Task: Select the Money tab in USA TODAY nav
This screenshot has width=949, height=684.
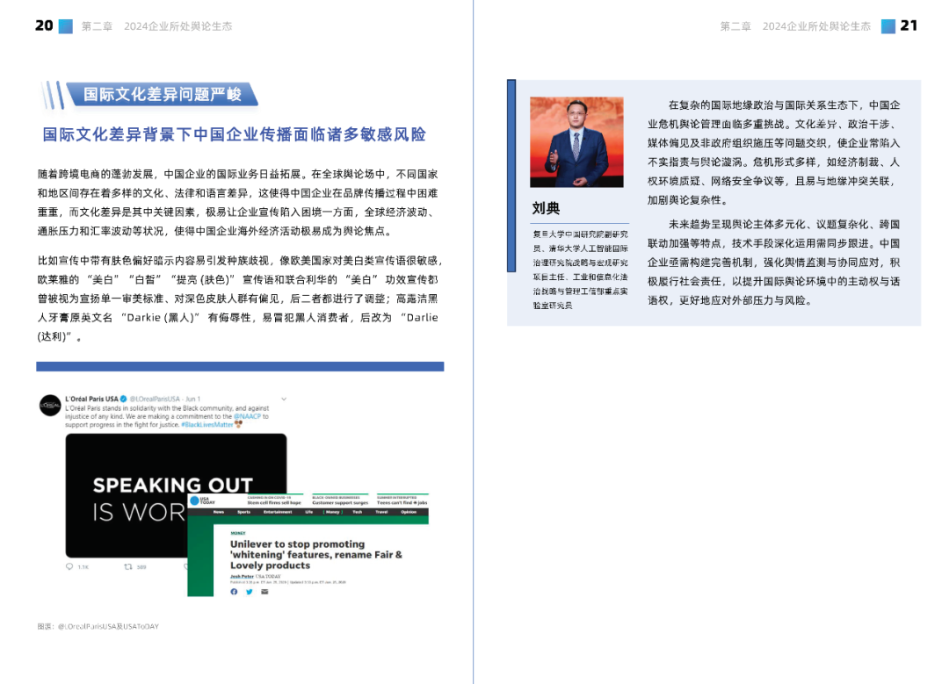Action: [x=333, y=512]
